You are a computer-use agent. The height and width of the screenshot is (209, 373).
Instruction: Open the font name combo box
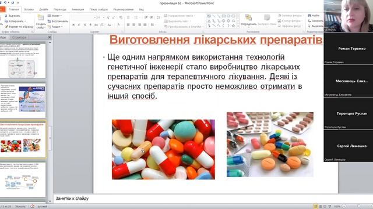click(83, 17)
